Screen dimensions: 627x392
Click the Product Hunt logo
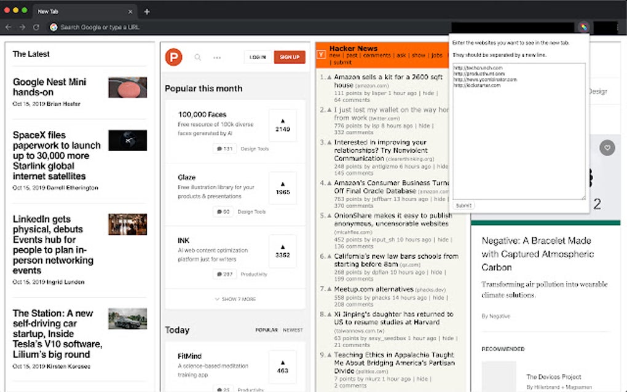pos(173,57)
